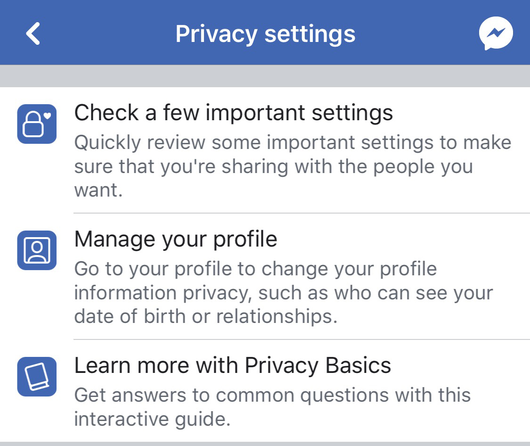Viewport: 530px width, 446px height.
Task: Tap the book icon for Privacy Basics
Action: 37,376
